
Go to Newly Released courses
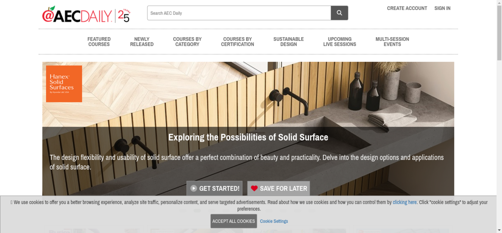tap(142, 42)
